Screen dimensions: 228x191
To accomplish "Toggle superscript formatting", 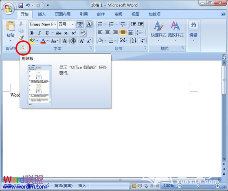I will (74, 33).
